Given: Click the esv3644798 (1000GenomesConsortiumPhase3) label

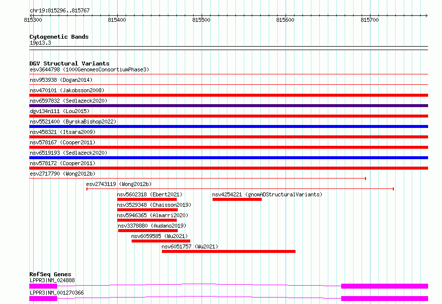Looking at the screenshot, I should (89, 69).
